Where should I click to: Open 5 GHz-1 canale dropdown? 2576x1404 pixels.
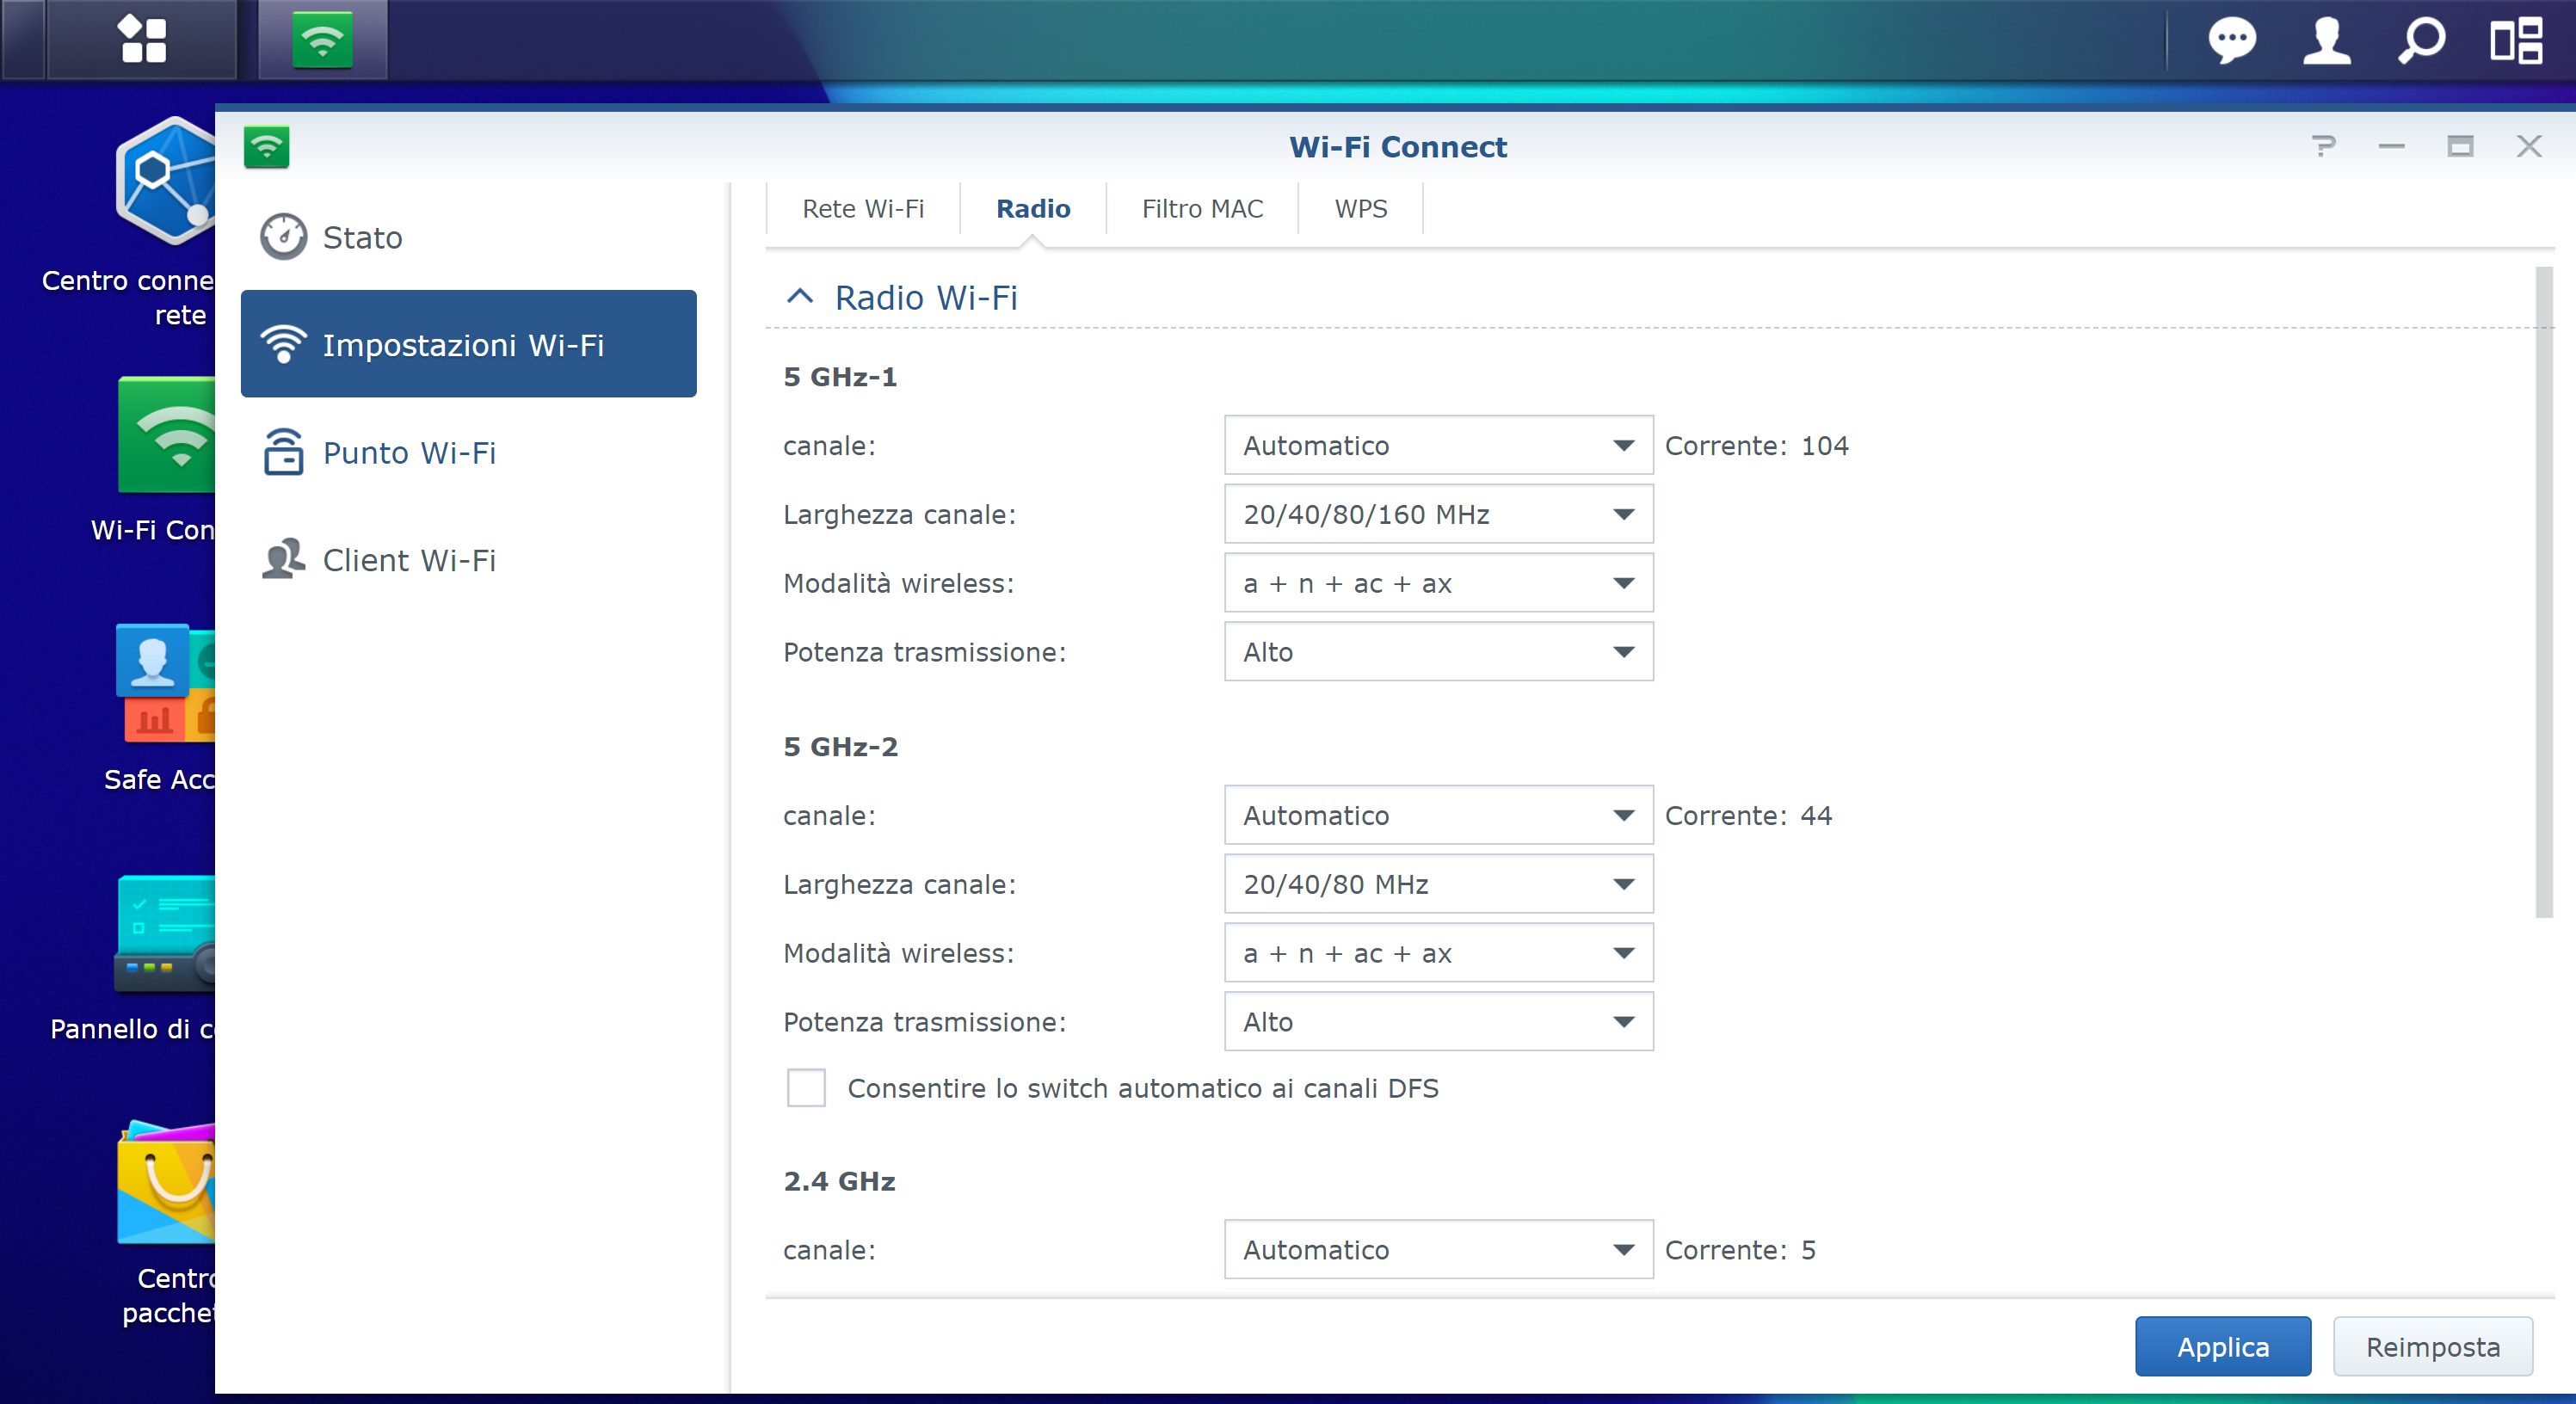tap(1438, 445)
